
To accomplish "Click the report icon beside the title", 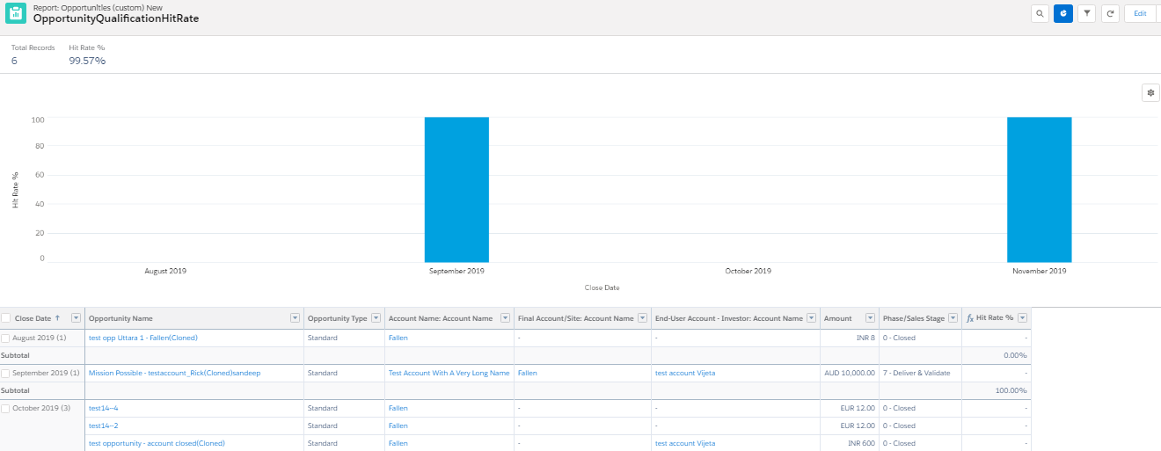I will click(16, 14).
